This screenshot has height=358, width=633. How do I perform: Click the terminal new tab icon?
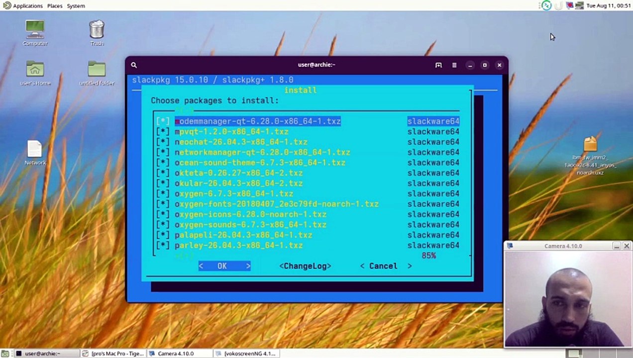pyautogui.click(x=438, y=65)
